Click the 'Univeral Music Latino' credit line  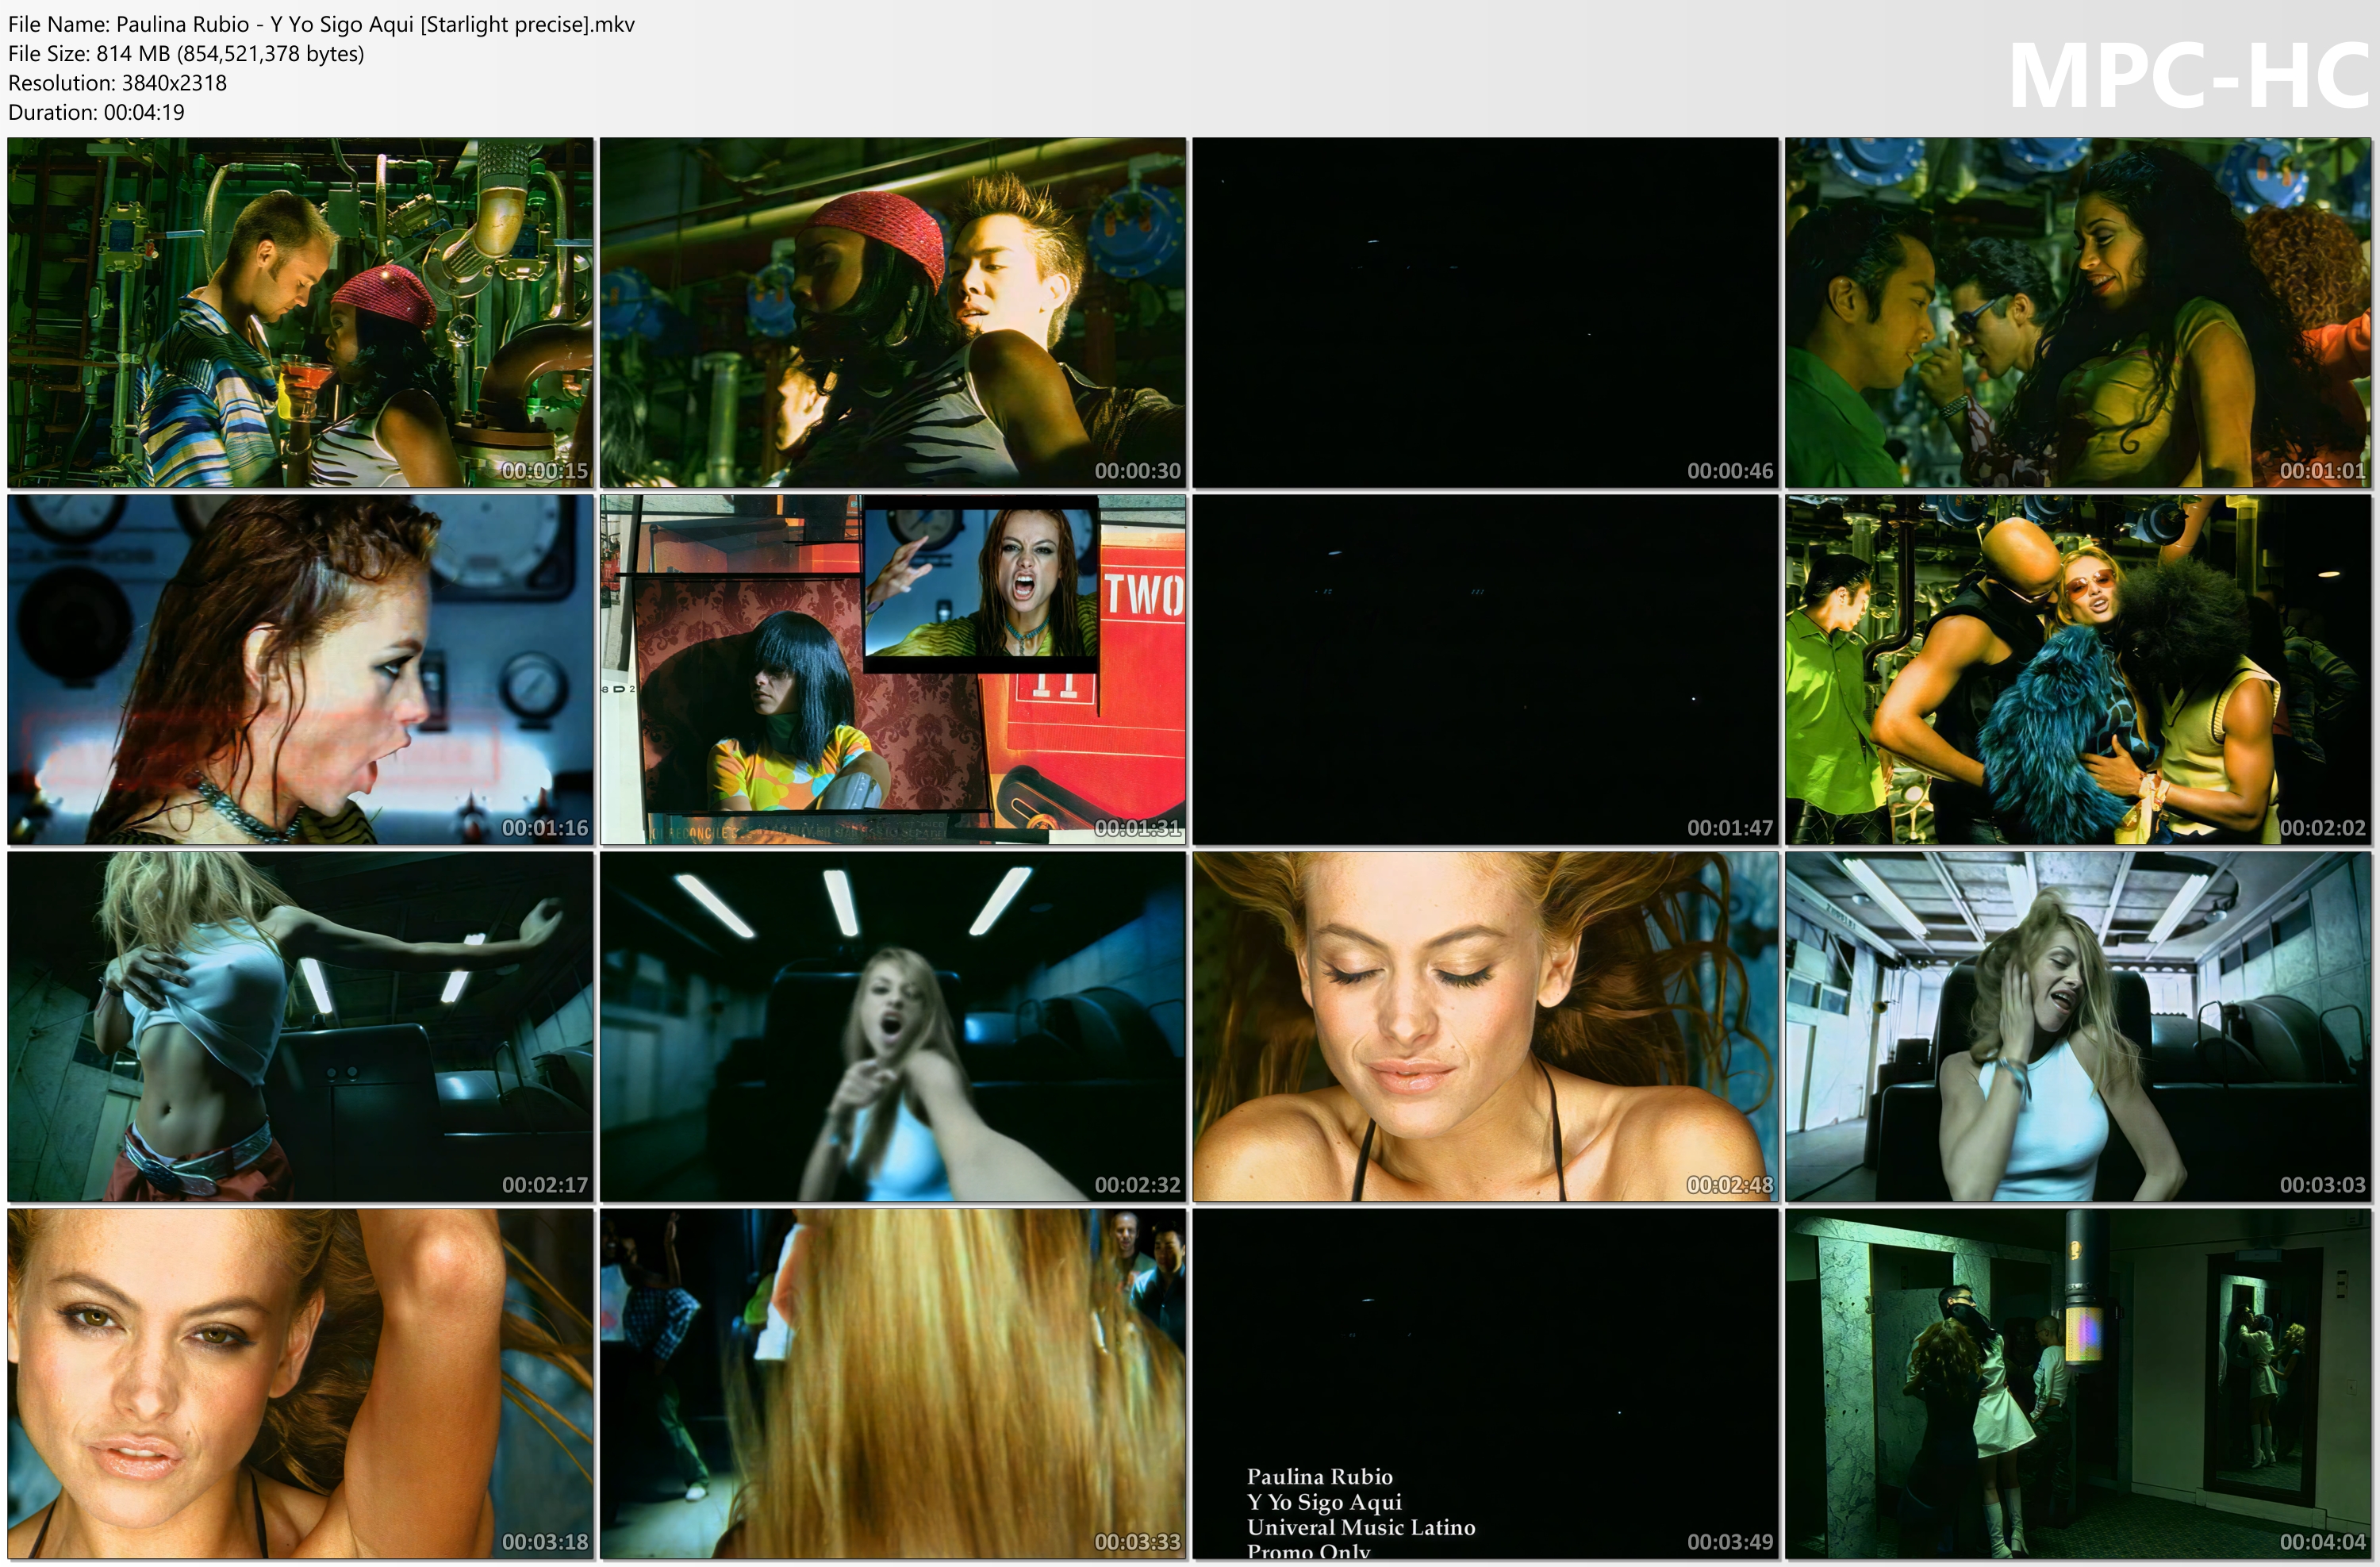pos(1361,1527)
